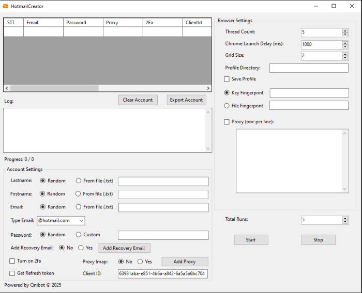This screenshot has height=293, width=362.
Task: Click the Firstname file path field
Action: click(x=163, y=194)
